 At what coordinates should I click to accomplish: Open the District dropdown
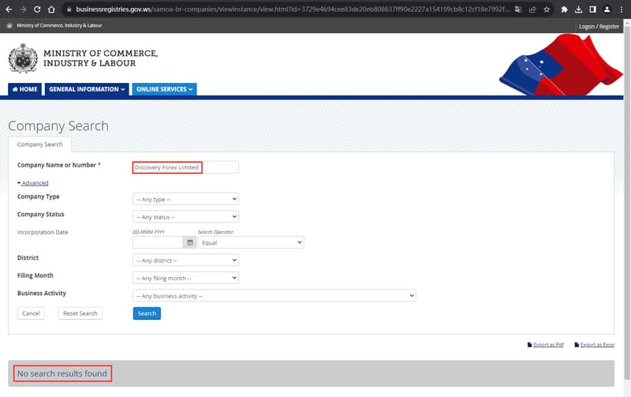pyautogui.click(x=185, y=260)
